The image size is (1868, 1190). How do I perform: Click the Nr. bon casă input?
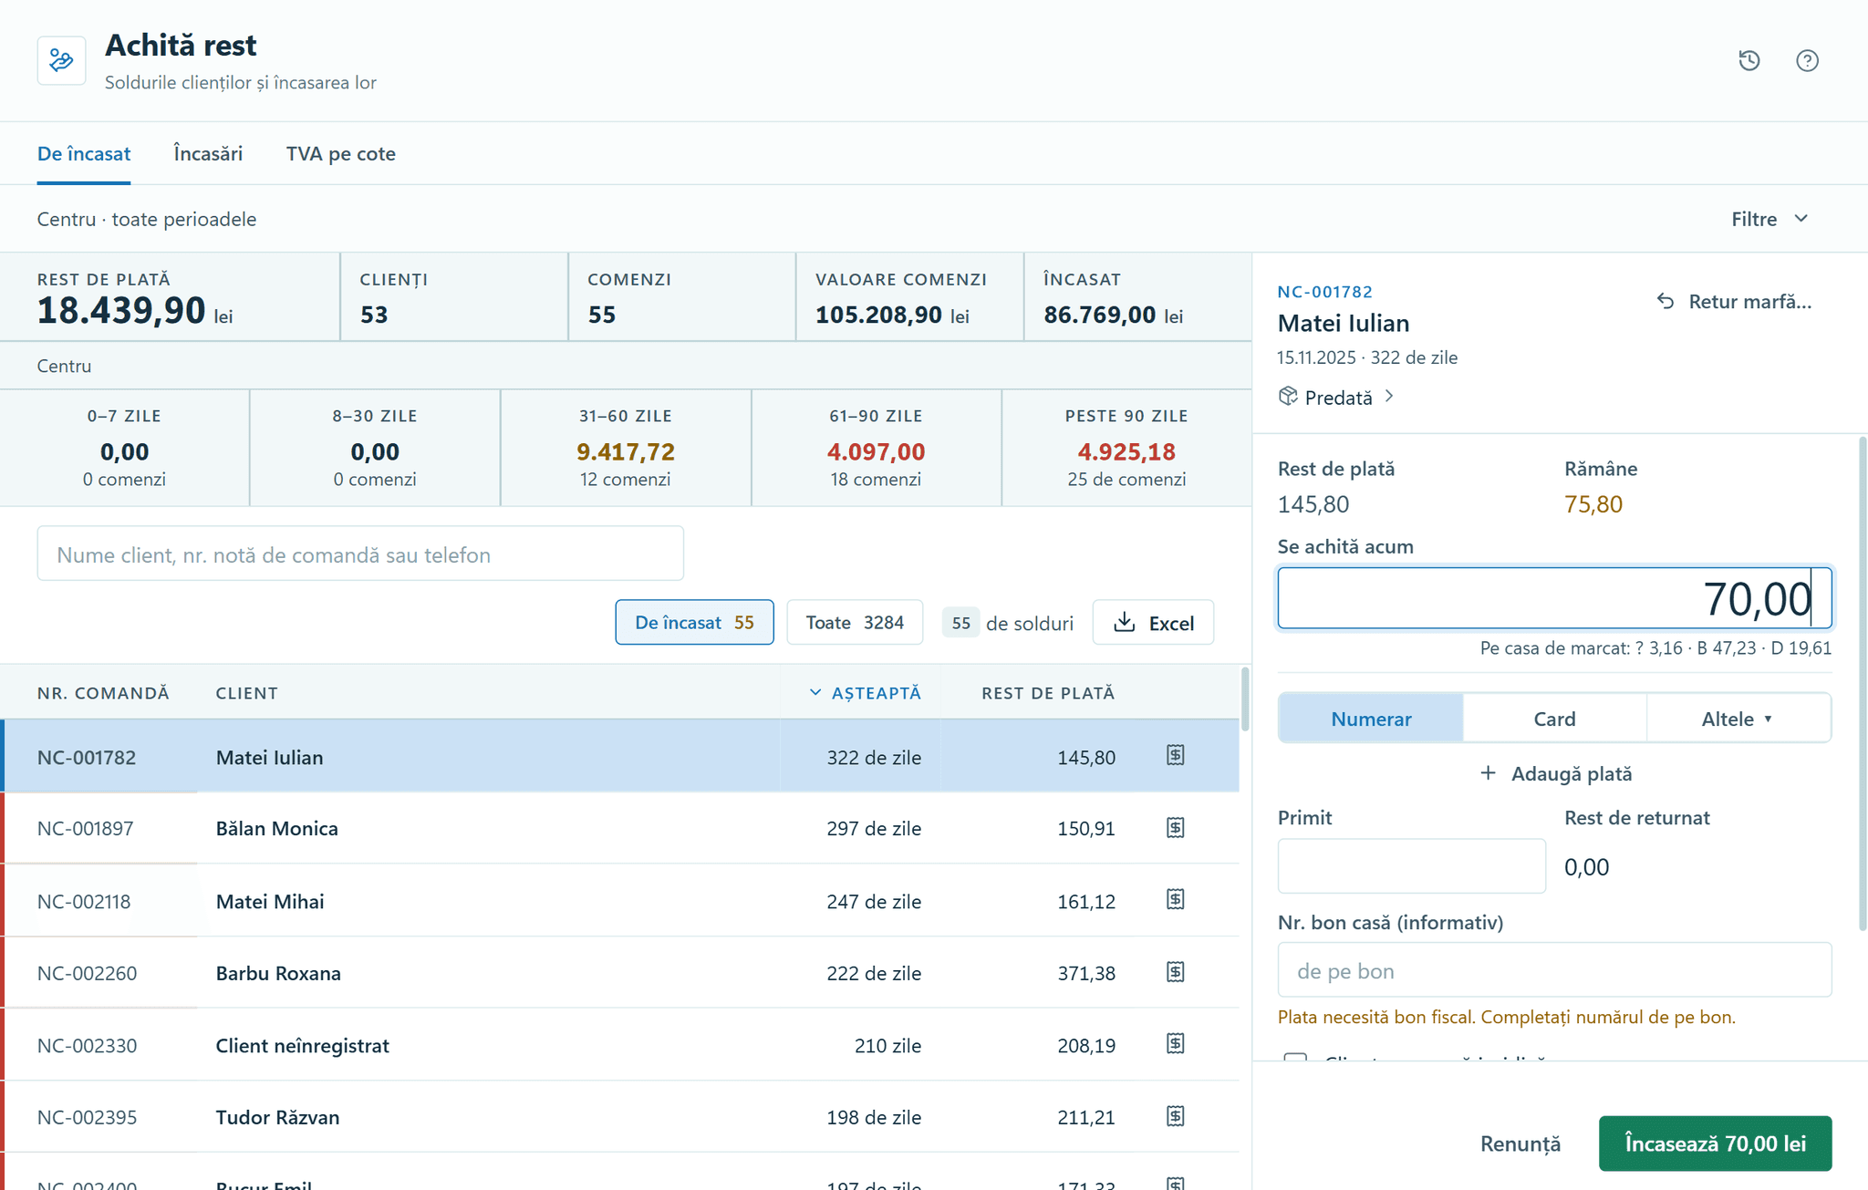(x=1554, y=970)
